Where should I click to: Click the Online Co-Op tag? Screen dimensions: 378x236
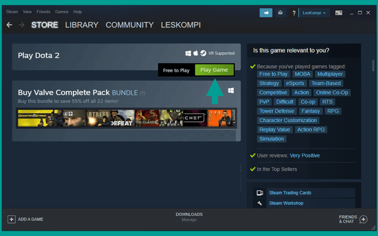point(332,93)
